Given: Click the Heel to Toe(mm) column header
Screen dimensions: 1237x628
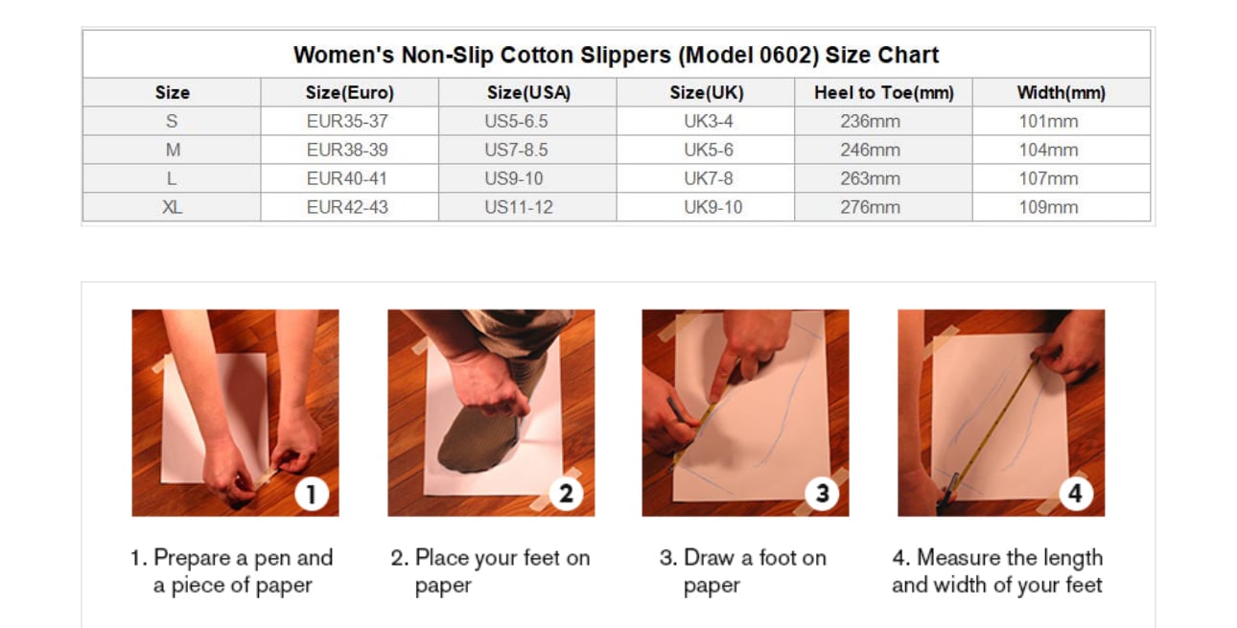Looking at the screenshot, I should point(883,93).
